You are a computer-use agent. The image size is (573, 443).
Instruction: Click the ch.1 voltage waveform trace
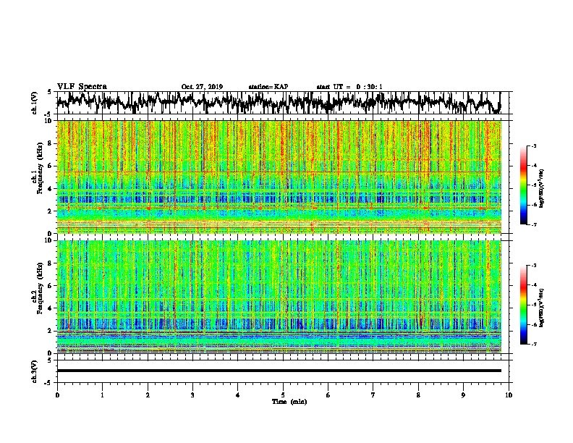(279, 103)
